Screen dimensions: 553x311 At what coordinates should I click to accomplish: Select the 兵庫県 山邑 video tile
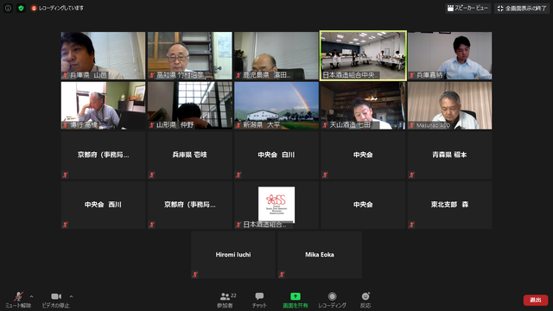pos(103,55)
